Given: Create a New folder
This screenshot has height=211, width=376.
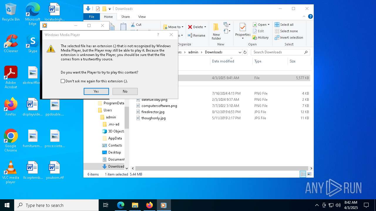Looking at the screenshot, I should (x=216, y=32).
